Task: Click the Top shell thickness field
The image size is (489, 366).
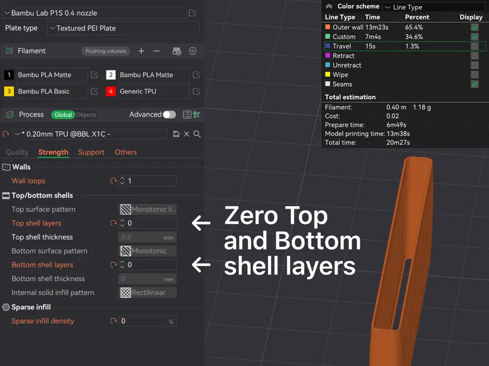Action: [x=147, y=238]
